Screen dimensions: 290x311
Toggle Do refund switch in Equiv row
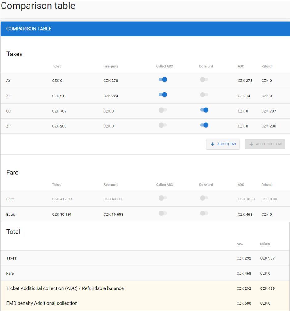click(x=204, y=213)
